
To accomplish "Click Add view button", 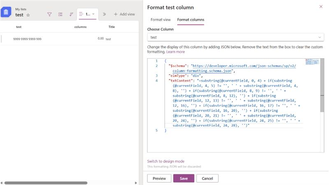I will 125,14.
